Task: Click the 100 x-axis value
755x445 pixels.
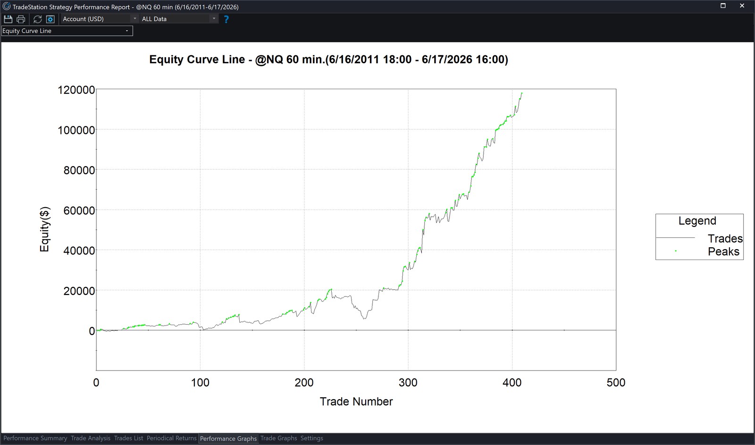Action: coord(200,383)
